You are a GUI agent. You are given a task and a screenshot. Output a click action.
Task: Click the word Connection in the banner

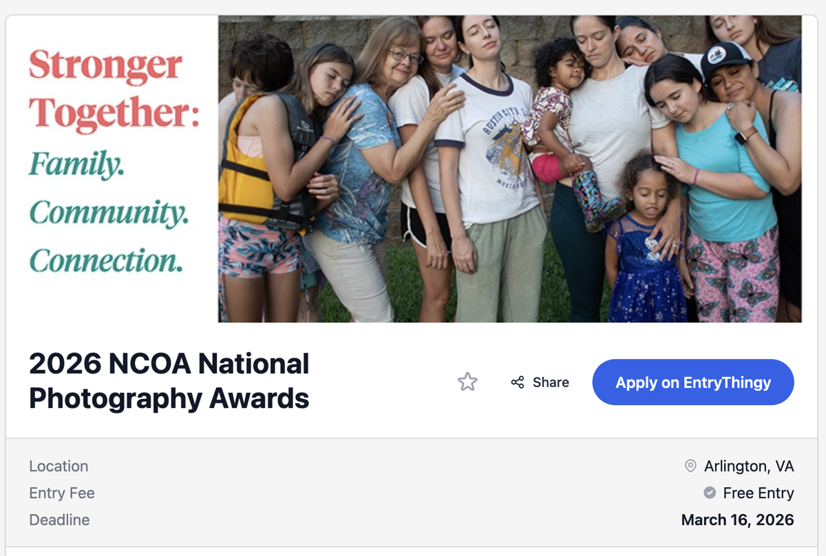[x=106, y=260]
